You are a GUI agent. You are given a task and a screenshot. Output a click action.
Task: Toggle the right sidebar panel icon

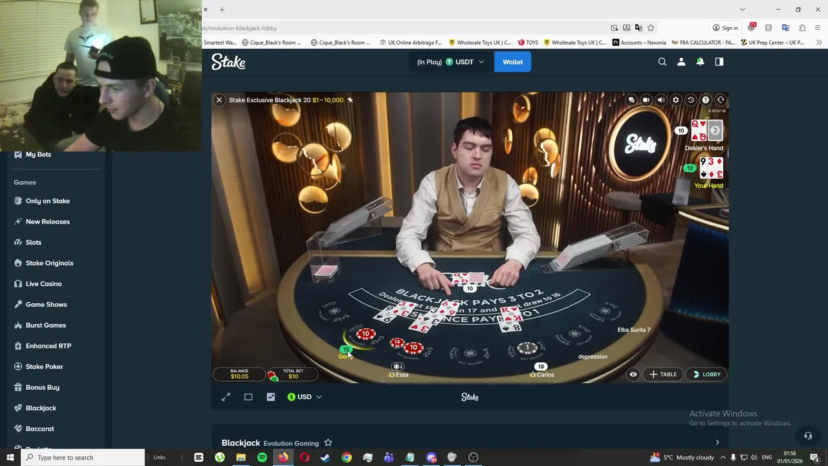coord(719,62)
